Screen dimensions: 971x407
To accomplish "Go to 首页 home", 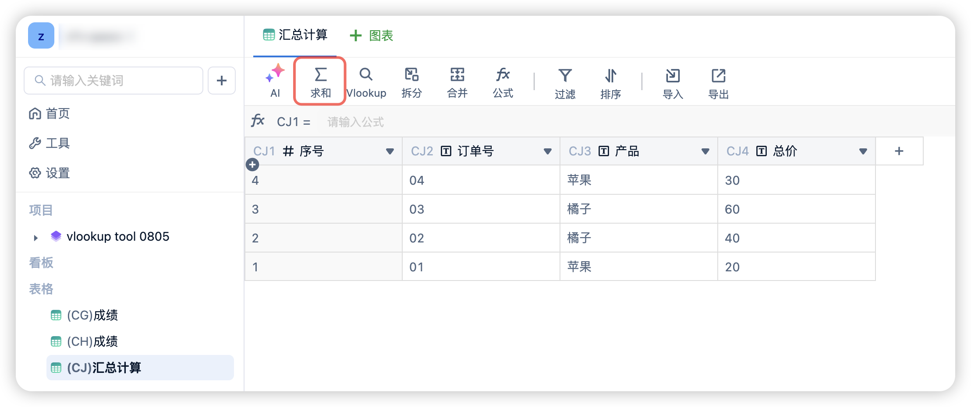I will pyautogui.click(x=49, y=114).
